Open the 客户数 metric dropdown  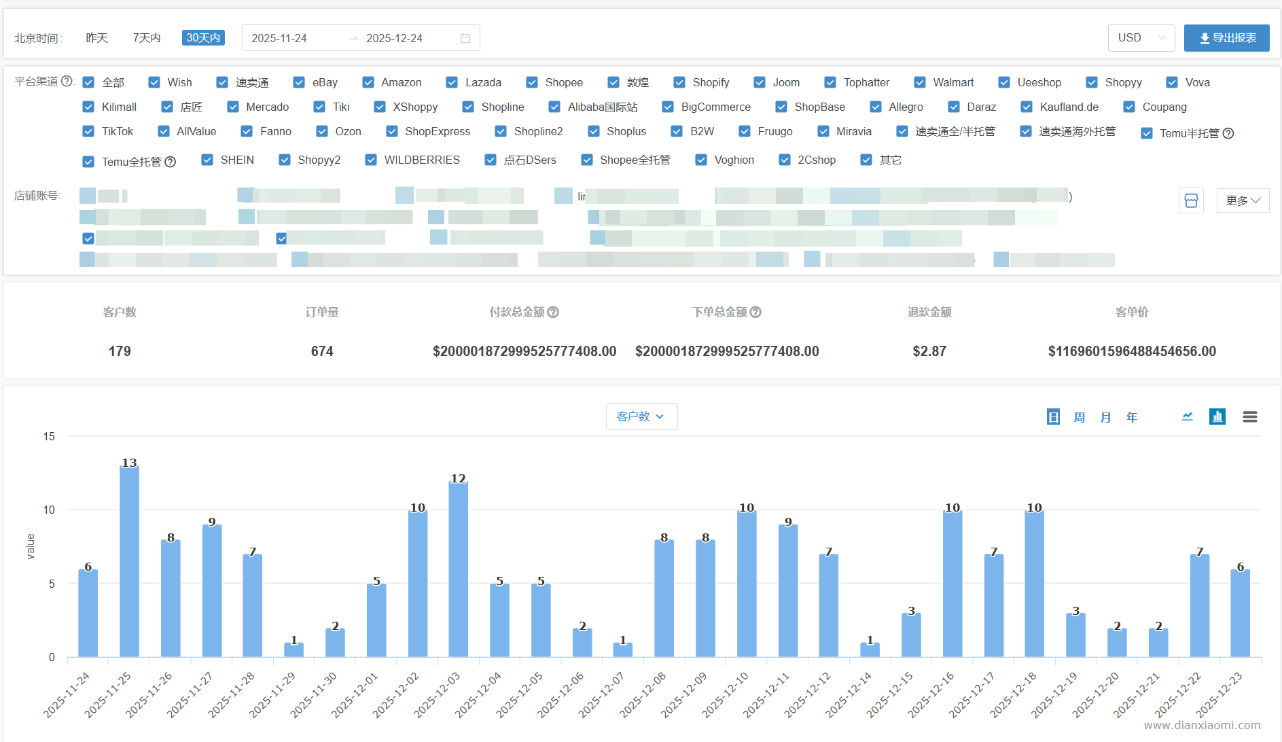pyautogui.click(x=641, y=417)
